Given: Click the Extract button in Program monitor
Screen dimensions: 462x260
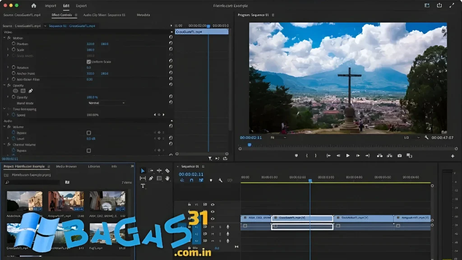Looking at the screenshot, I should [389, 156].
